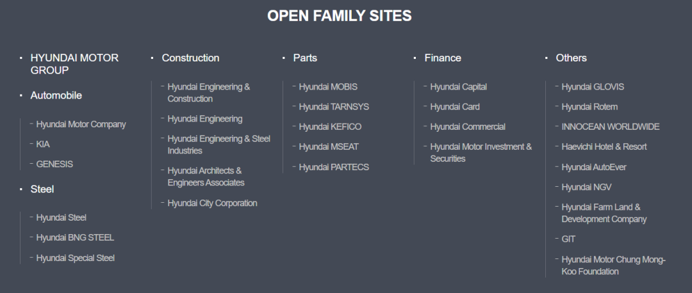
Task: Open Hyundai Engineering & Construction link
Action: pyautogui.click(x=209, y=93)
